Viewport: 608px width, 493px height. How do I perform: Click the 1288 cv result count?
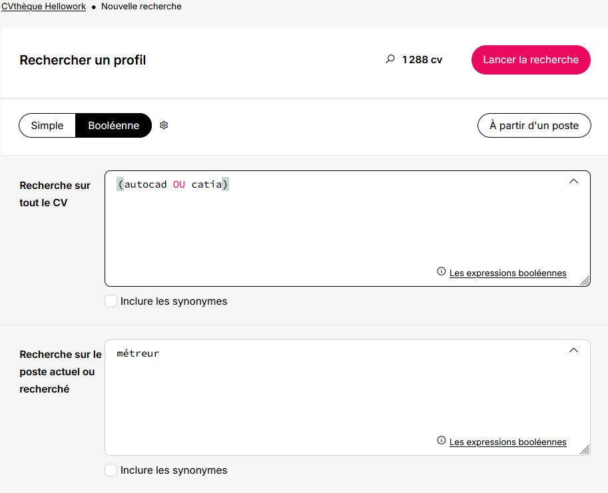[x=422, y=60]
